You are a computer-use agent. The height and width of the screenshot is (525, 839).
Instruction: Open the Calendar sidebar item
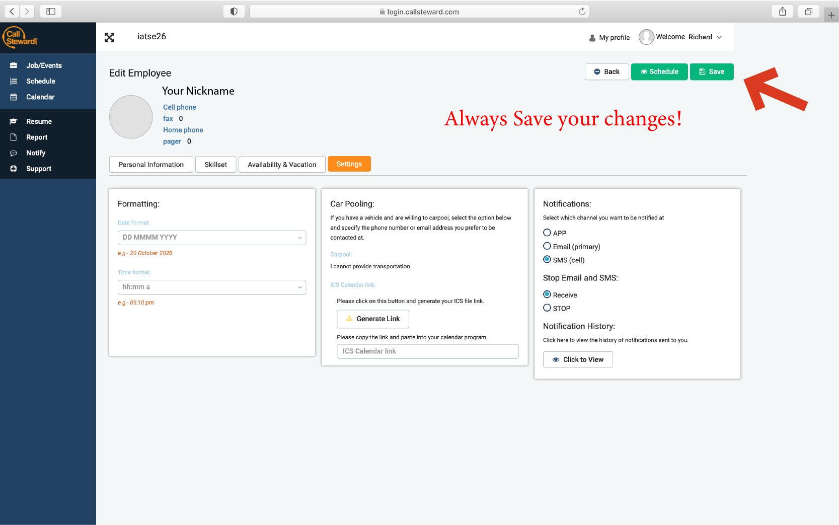pos(40,97)
